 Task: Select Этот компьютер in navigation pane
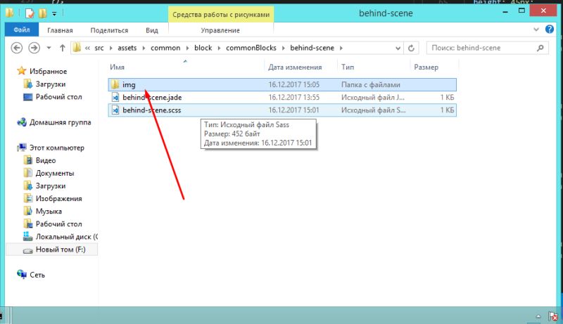pyautogui.click(x=57, y=148)
